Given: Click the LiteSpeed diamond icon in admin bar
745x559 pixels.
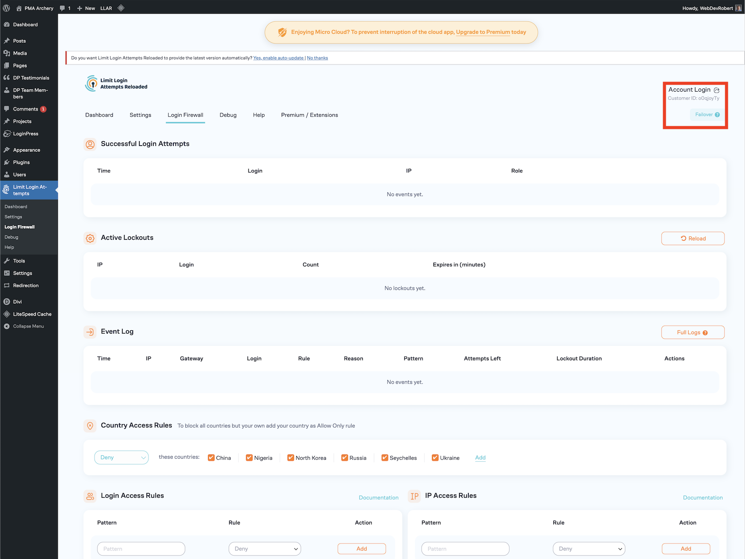Looking at the screenshot, I should click(121, 8).
